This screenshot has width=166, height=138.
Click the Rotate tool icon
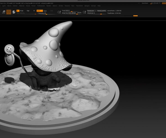coord(4,12)
